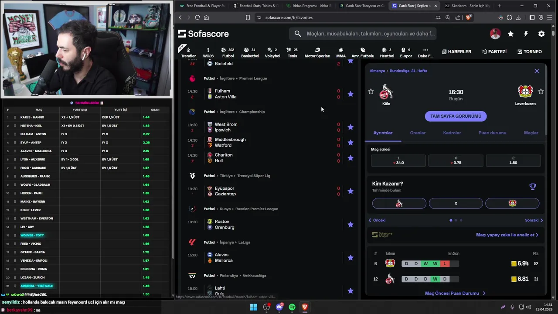Select draw odds X at 3.75
The width and height of the screenshot is (558, 314).
click(x=456, y=160)
